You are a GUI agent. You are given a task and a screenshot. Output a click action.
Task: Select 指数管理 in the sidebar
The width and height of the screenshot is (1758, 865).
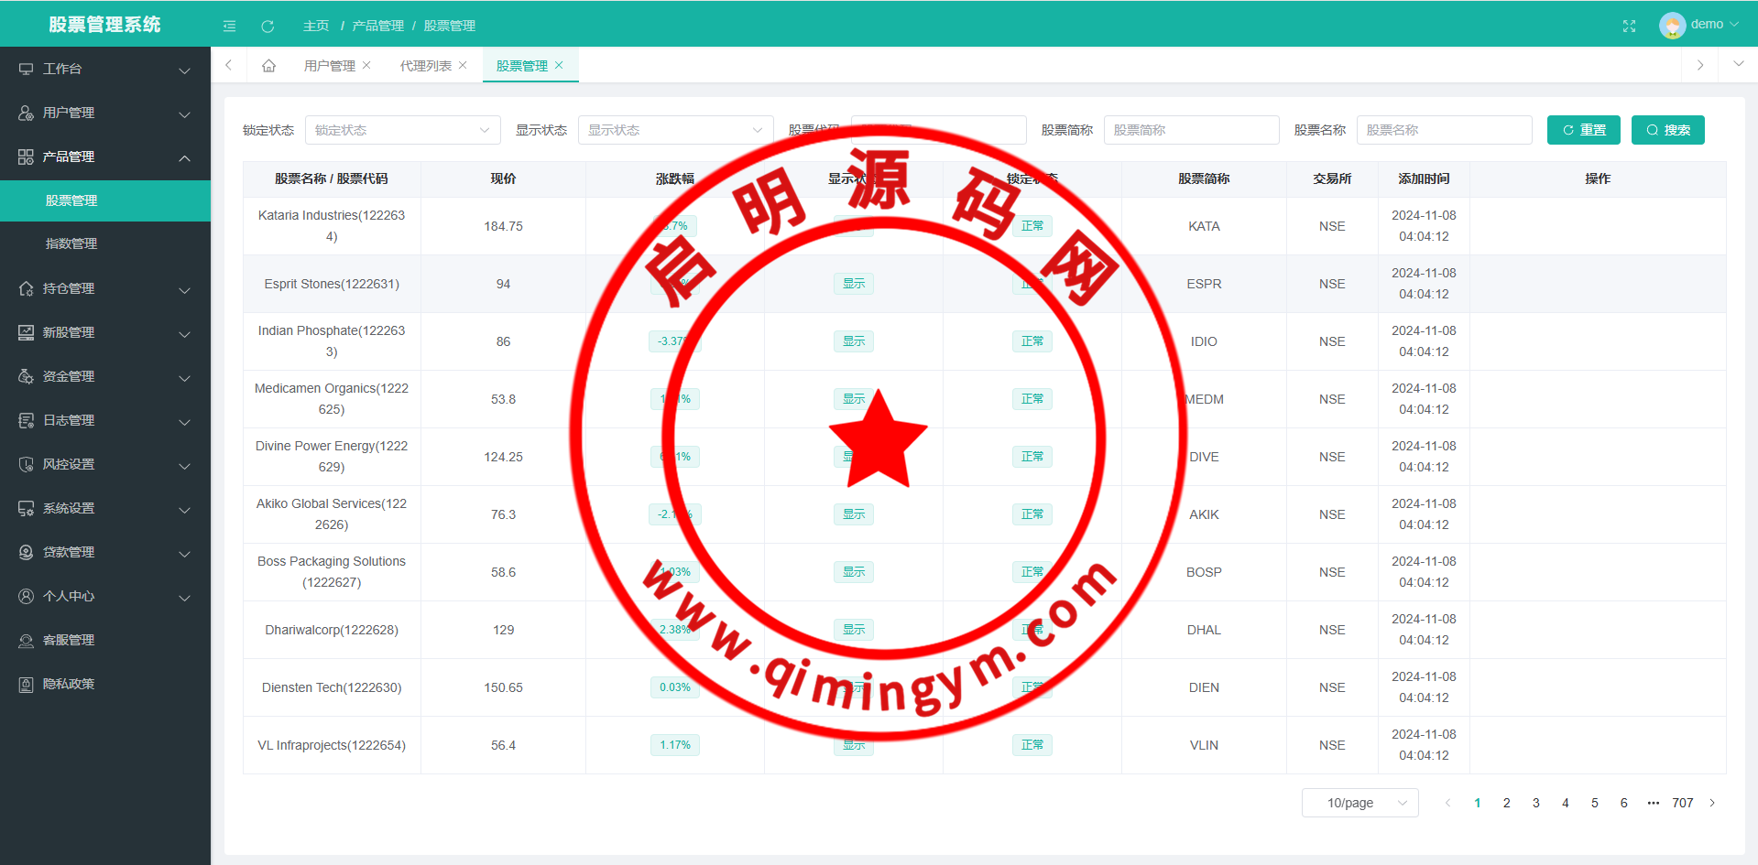(x=71, y=243)
